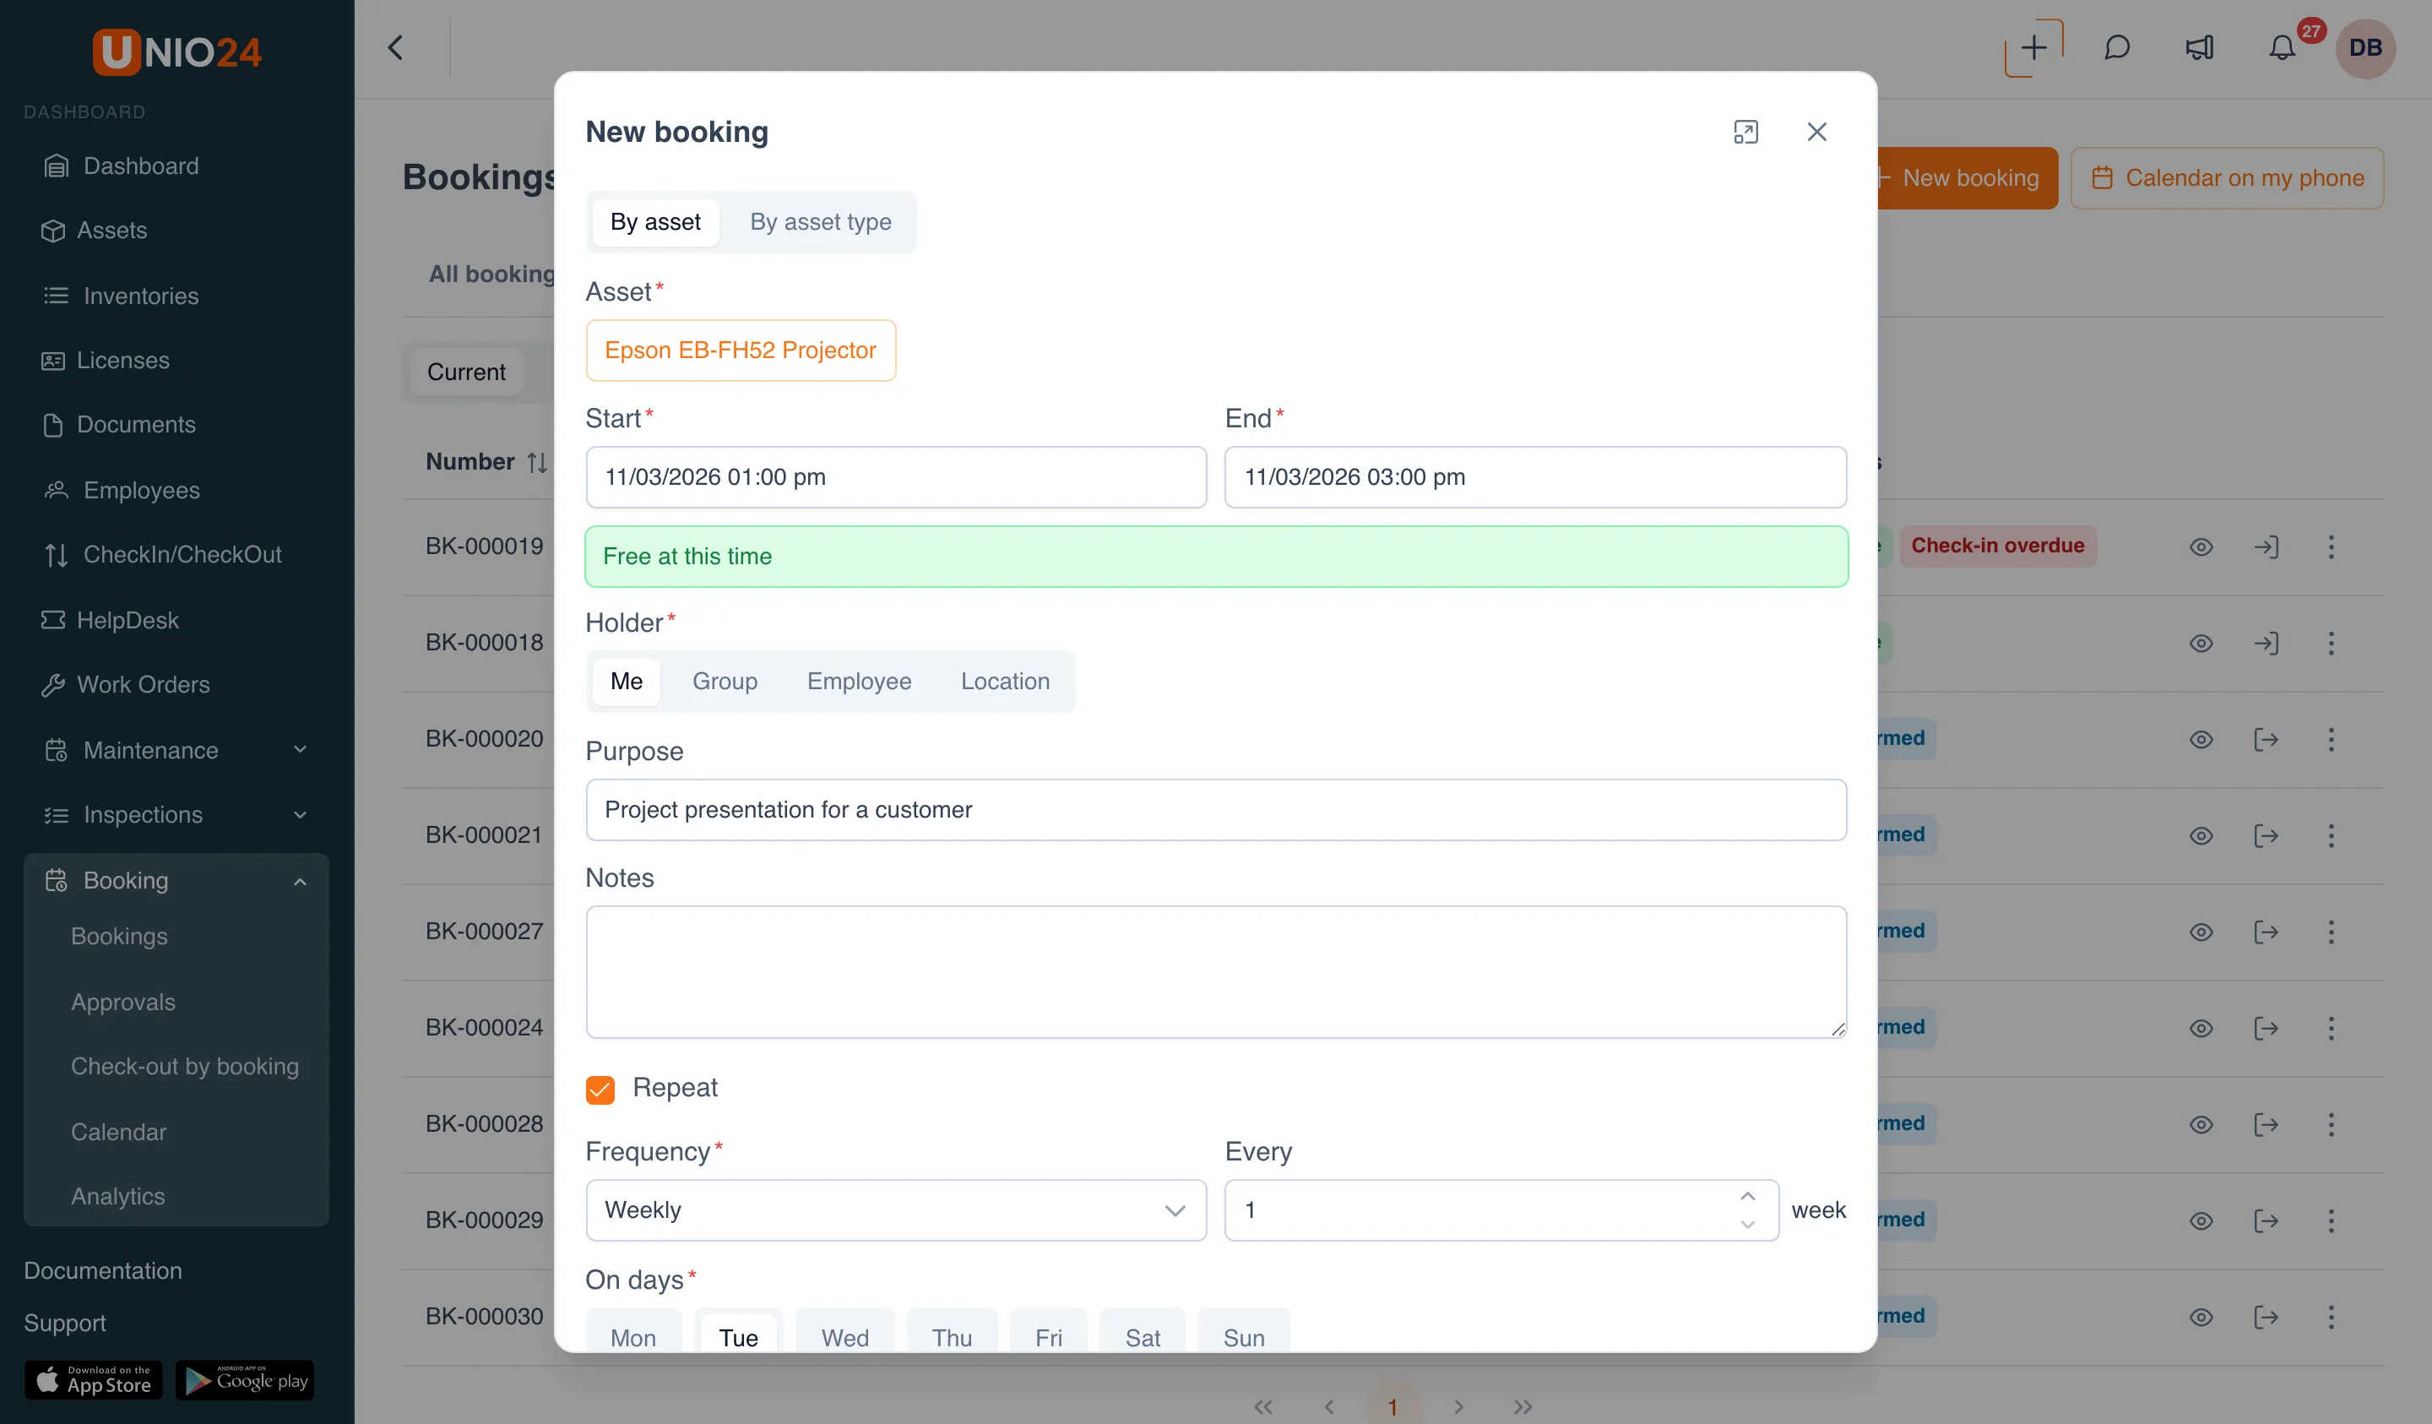
Task: Select the Epson EB-FH52 Projector asset field
Action: click(741, 350)
